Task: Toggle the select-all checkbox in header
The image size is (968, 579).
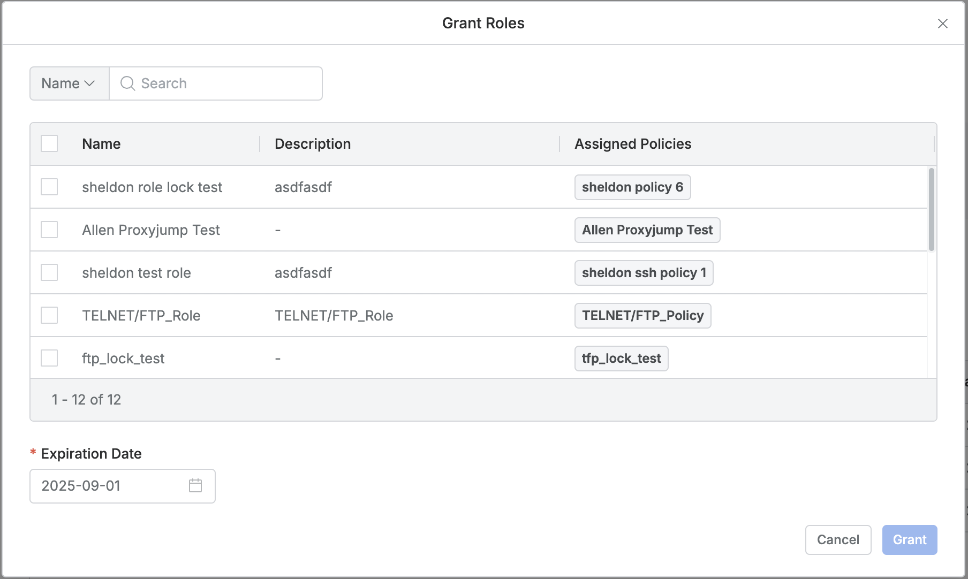Action: click(49, 144)
